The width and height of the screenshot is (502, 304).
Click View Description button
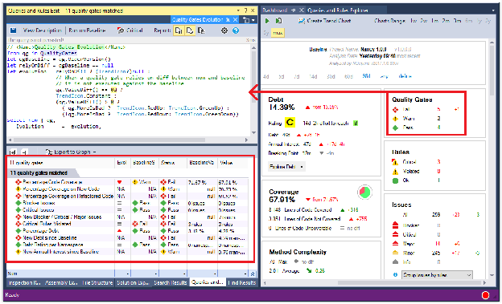(x=42, y=30)
